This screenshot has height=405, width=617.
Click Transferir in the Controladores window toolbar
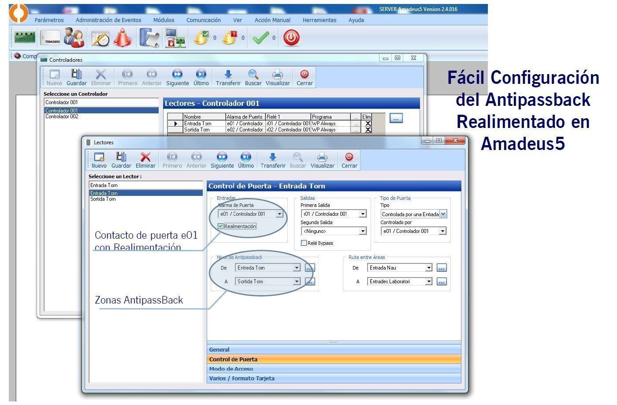coord(228,78)
